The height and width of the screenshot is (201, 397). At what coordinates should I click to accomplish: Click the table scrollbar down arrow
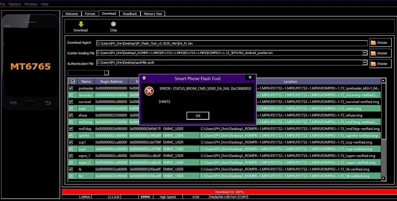(383, 178)
